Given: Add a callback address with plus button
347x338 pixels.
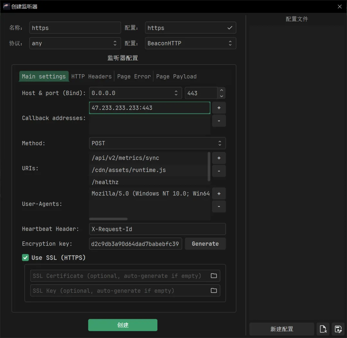Looking at the screenshot, I should [219, 108].
